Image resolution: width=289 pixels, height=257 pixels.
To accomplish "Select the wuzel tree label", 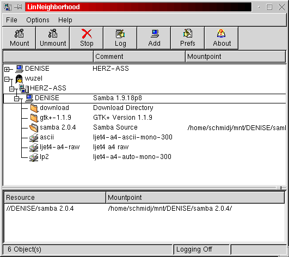I will 34,78.
